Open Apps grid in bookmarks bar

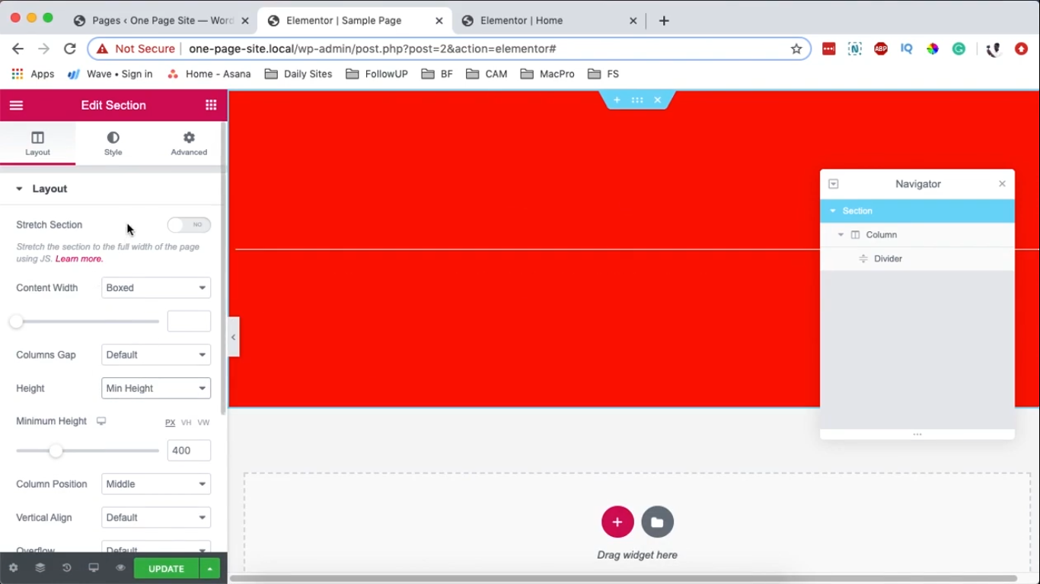[33, 74]
